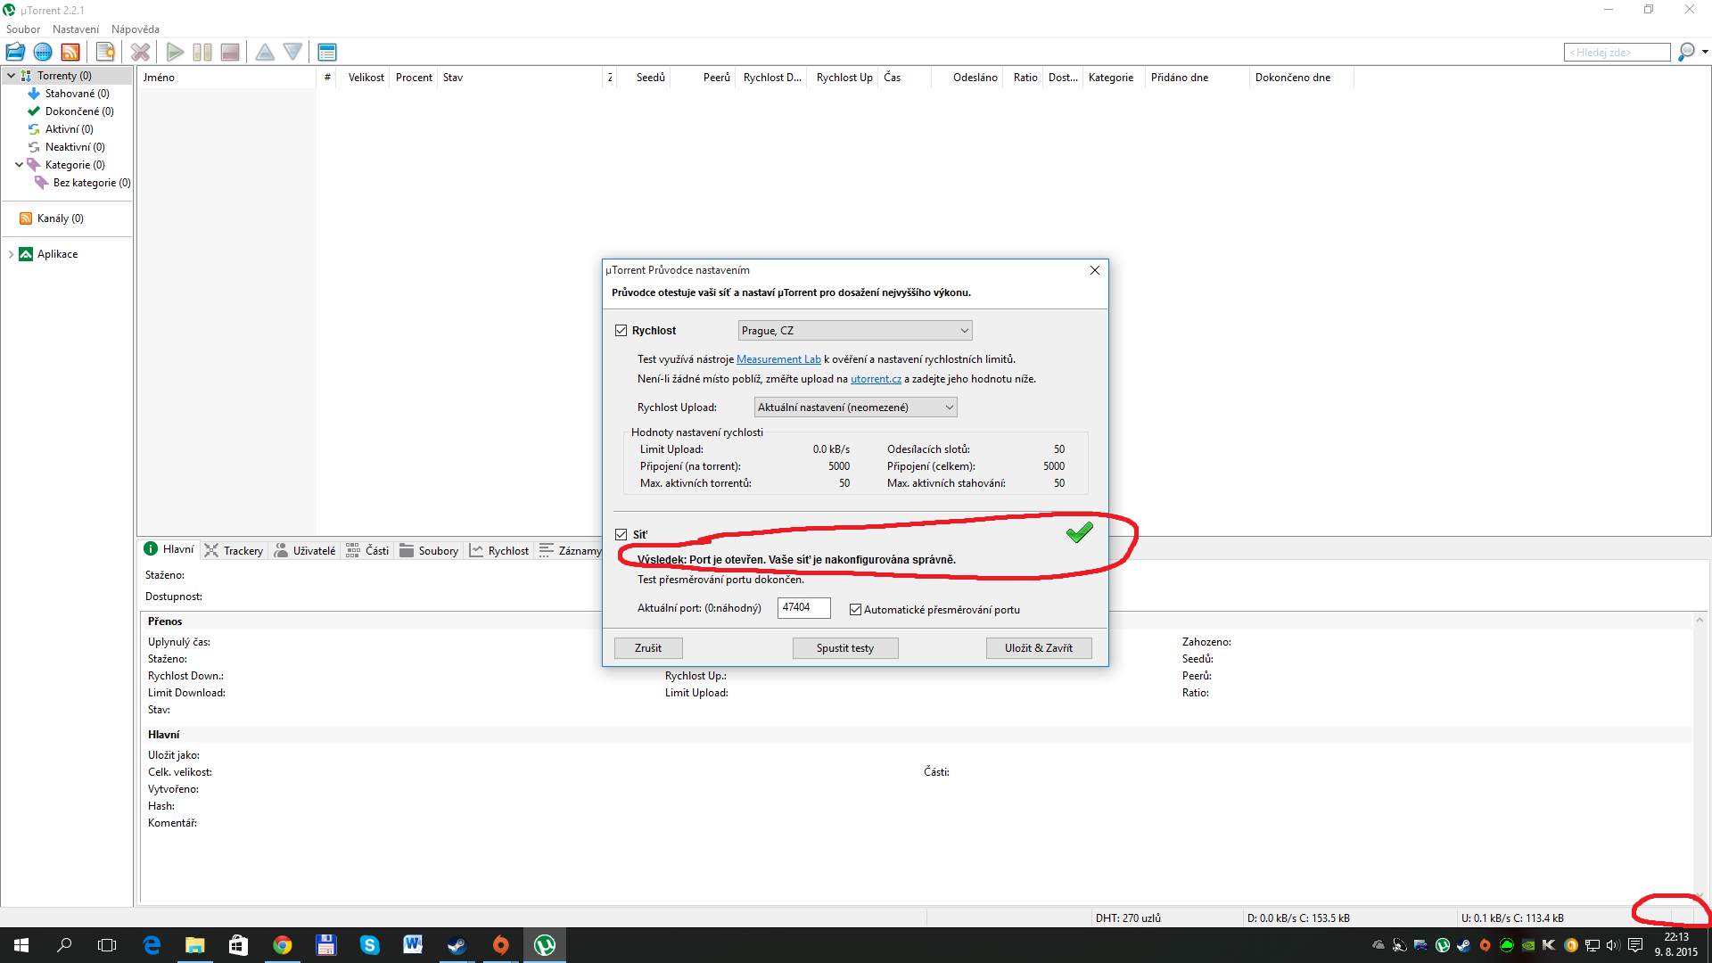Screen dimensions: 1712x963
Task: Collapse the Kategorie tree node
Action: (x=19, y=165)
